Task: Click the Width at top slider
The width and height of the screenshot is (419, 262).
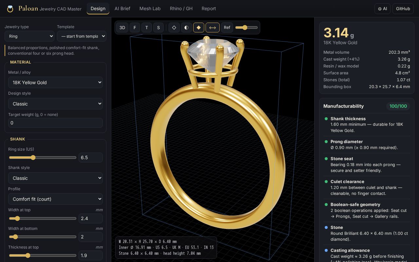Action: 43,218
